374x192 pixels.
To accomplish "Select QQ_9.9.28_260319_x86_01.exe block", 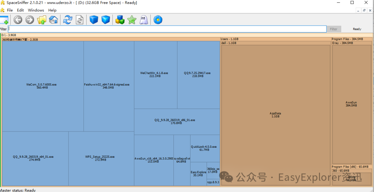I will point(177,122).
